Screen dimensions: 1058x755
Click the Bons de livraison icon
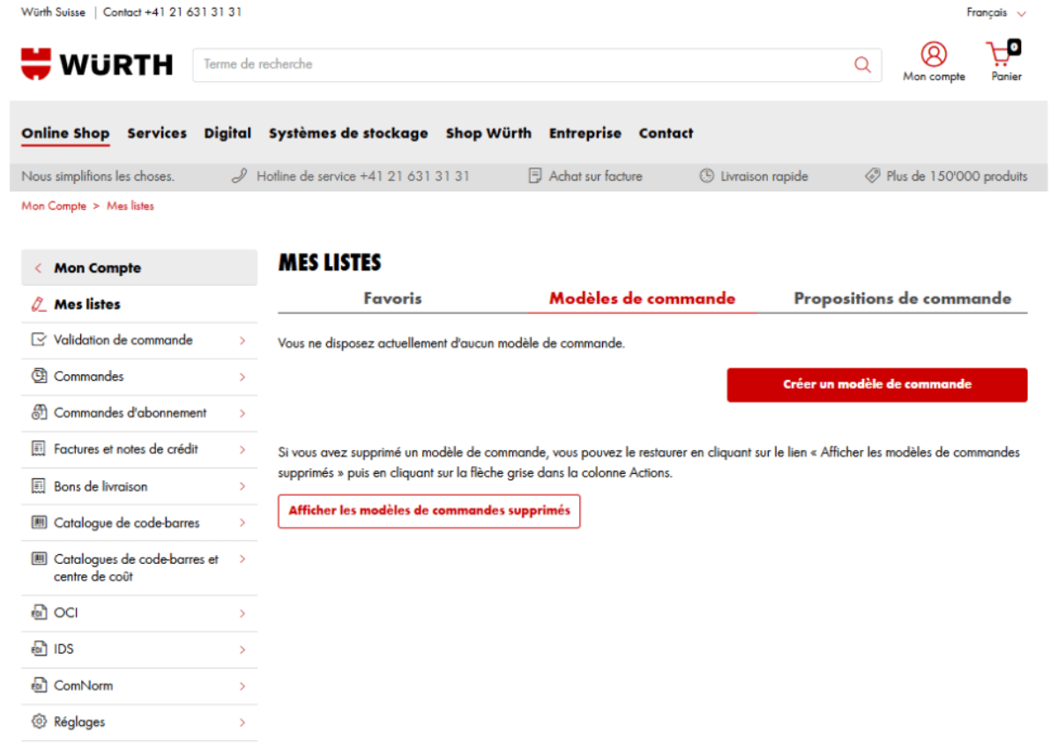pyautogui.click(x=38, y=486)
